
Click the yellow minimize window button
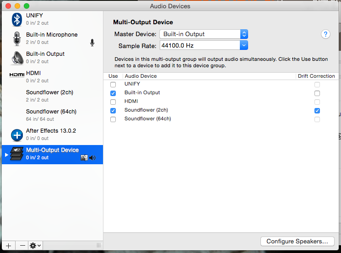coord(17,6)
